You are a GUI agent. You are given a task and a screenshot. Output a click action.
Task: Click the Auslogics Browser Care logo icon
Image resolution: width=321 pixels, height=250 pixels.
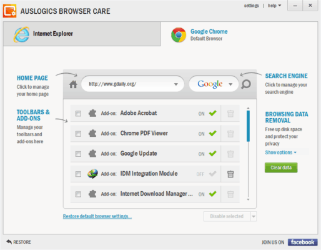coord(9,11)
